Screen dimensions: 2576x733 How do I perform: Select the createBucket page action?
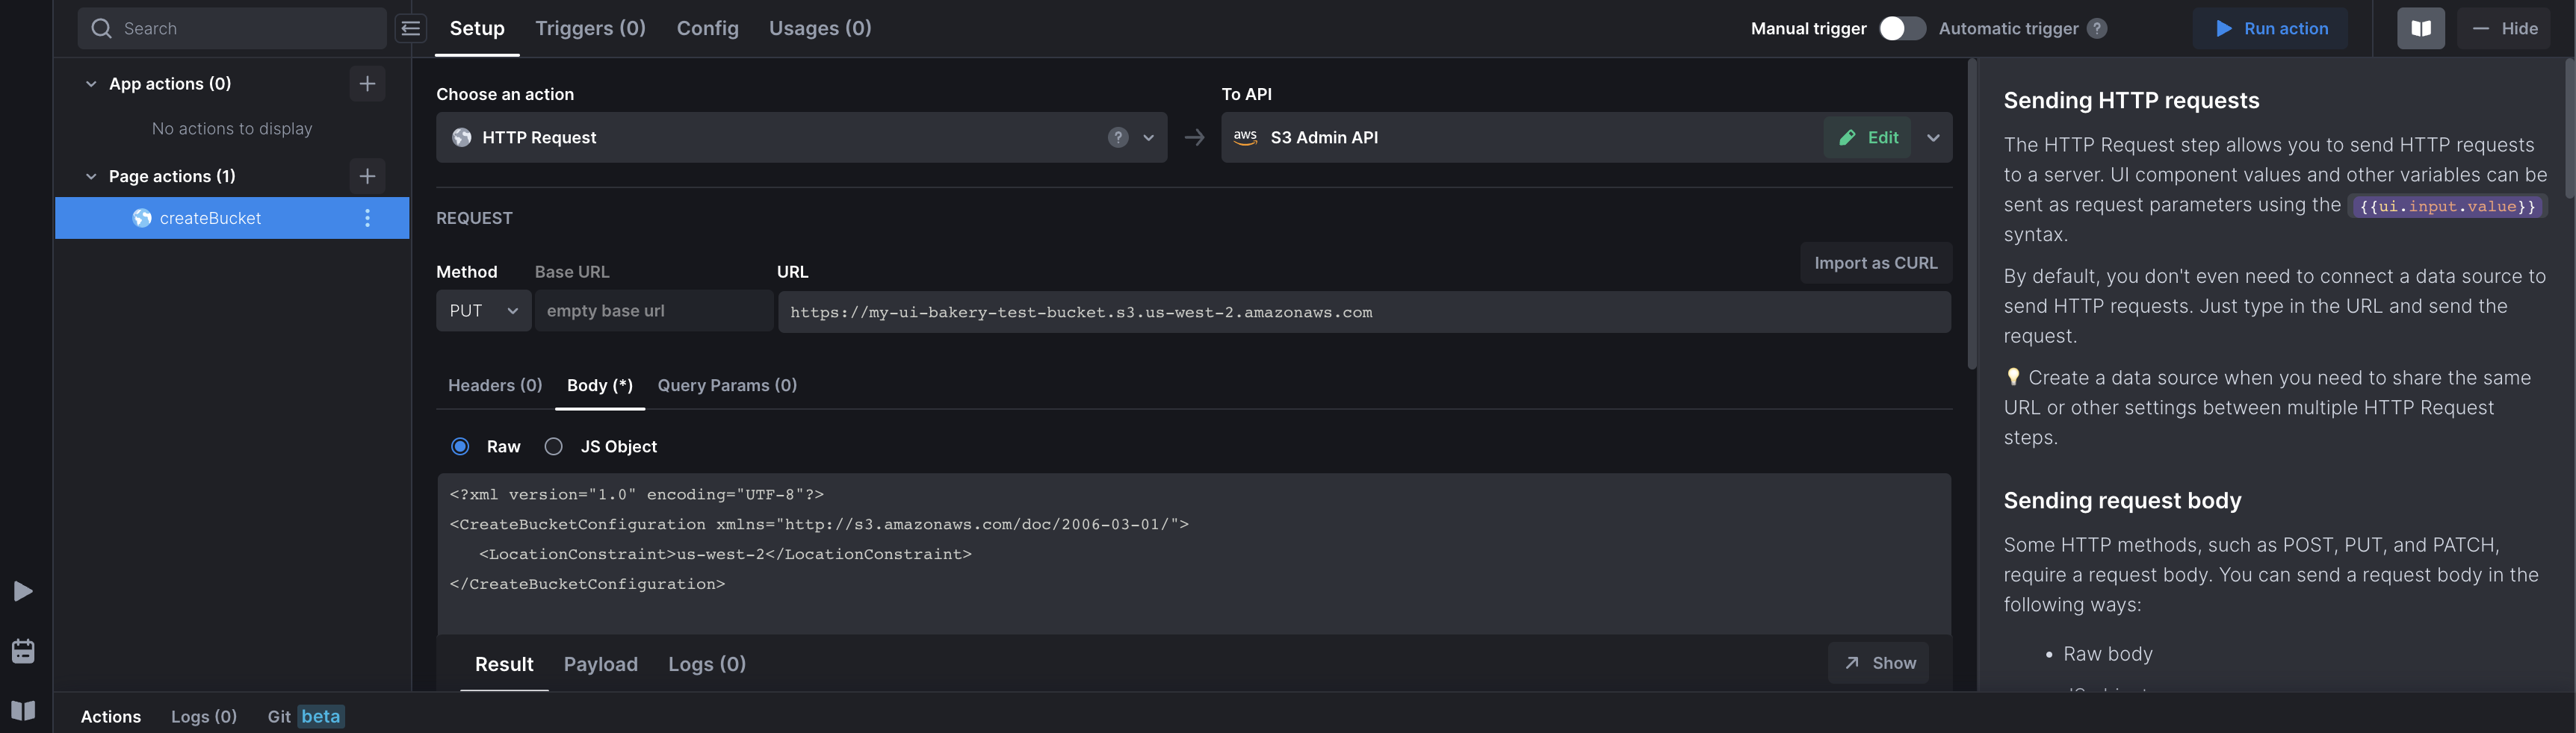click(x=232, y=218)
